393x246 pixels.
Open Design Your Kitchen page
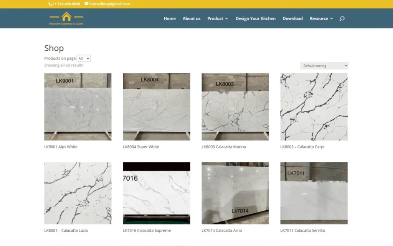tap(255, 18)
